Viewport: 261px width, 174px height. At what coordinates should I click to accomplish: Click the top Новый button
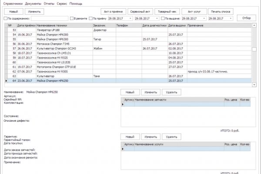click(x=13, y=11)
